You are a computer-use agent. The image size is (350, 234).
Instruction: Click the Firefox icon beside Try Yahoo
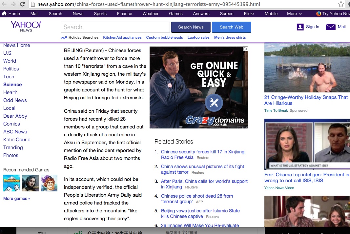click(x=319, y=14)
